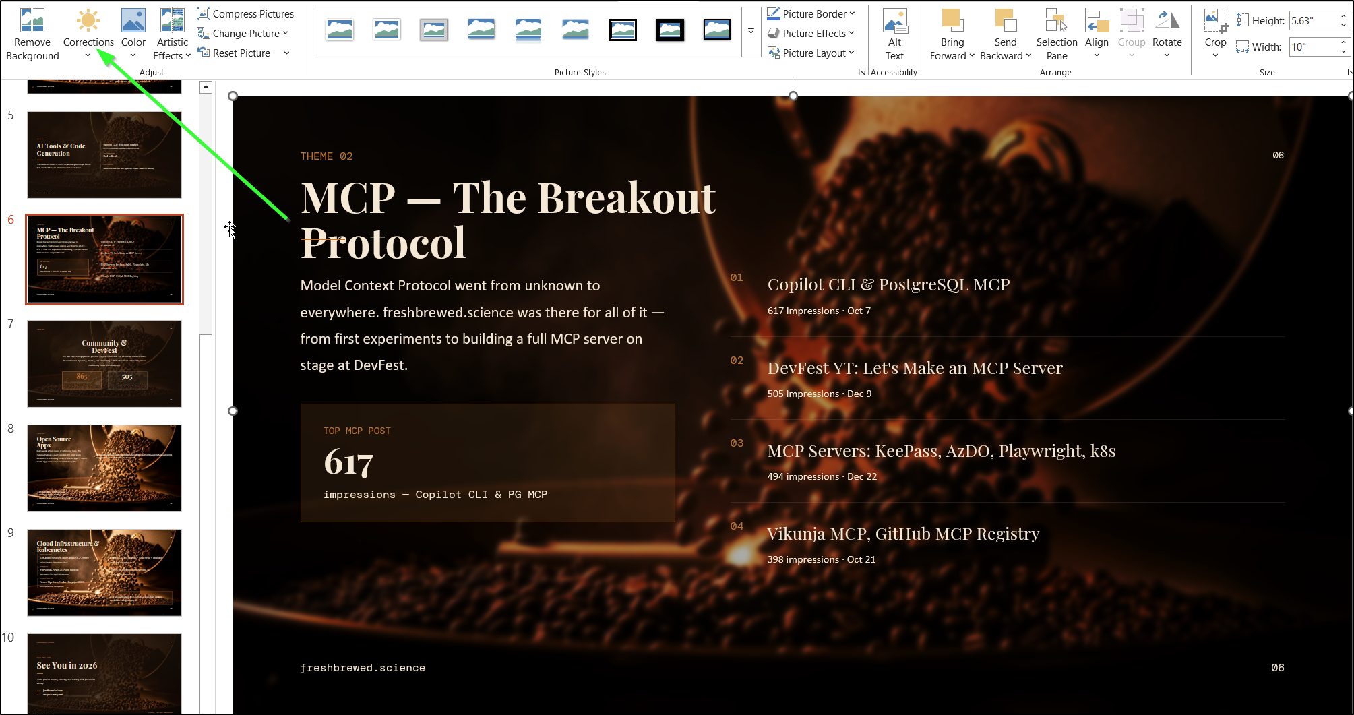The image size is (1354, 715).
Task: Open the Selection Pane
Action: point(1056,34)
